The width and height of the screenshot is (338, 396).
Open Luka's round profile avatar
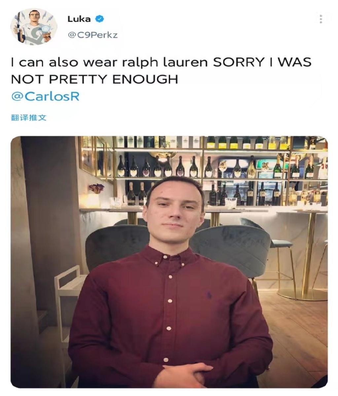tap(33, 27)
